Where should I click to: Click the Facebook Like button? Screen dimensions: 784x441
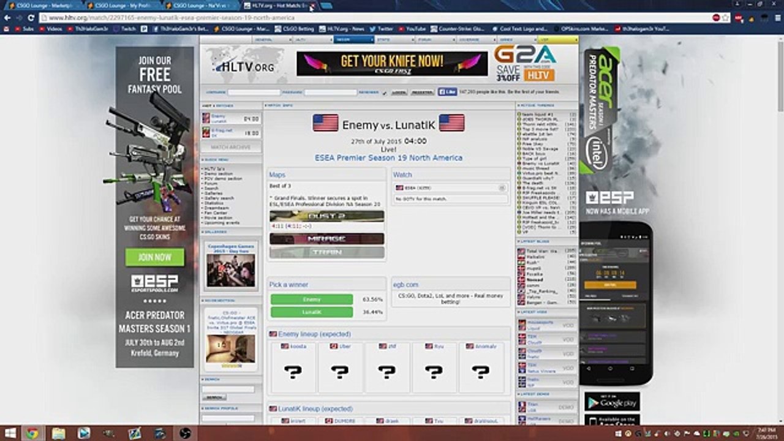point(447,92)
